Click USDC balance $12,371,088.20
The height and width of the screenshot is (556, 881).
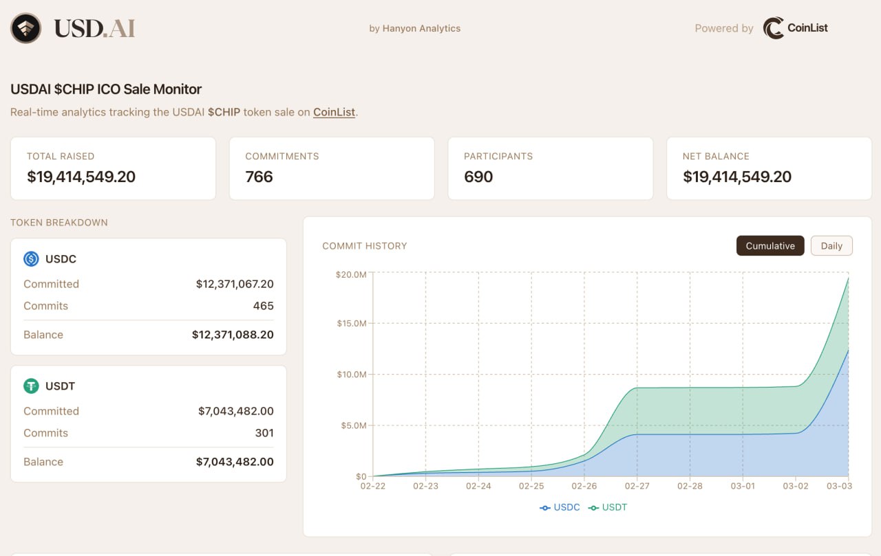233,335
